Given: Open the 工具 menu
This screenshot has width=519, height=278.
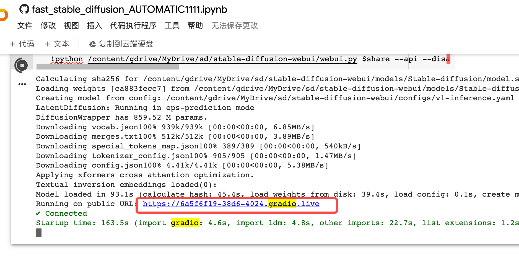Looking at the screenshot, I should pyautogui.click(x=172, y=25).
